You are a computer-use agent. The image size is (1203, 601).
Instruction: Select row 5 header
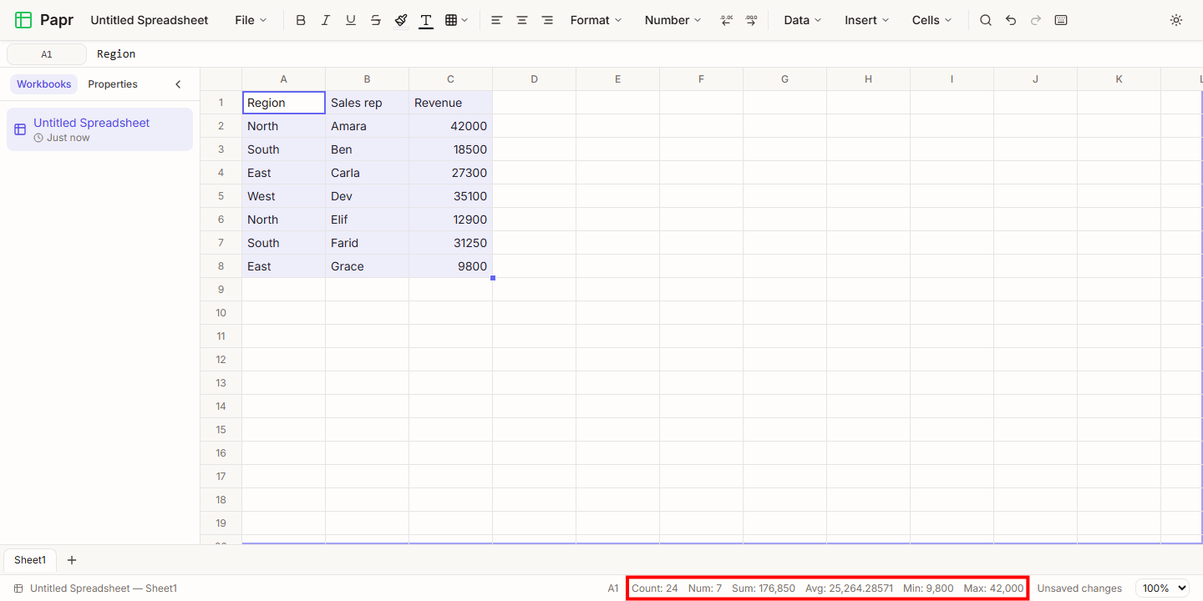[221, 196]
